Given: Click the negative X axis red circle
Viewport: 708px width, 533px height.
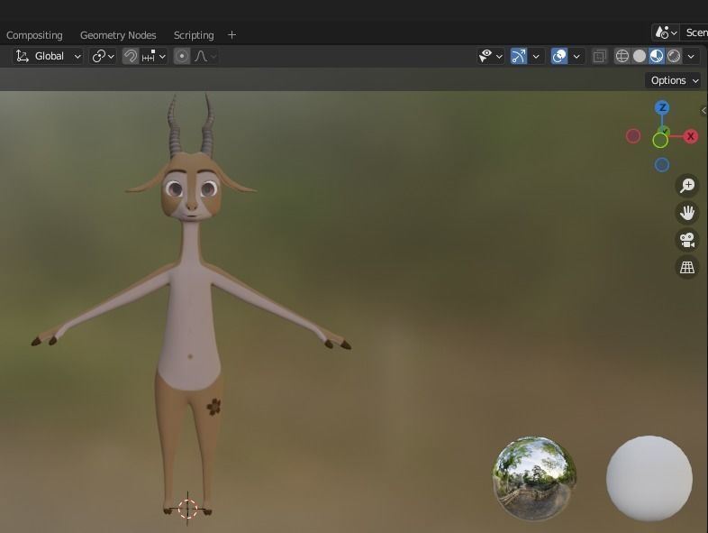Looking at the screenshot, I should click(x=633, y=136).
